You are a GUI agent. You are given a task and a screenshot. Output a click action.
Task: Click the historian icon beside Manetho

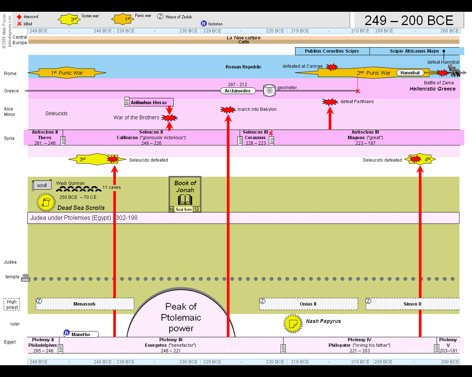[67, 333]
